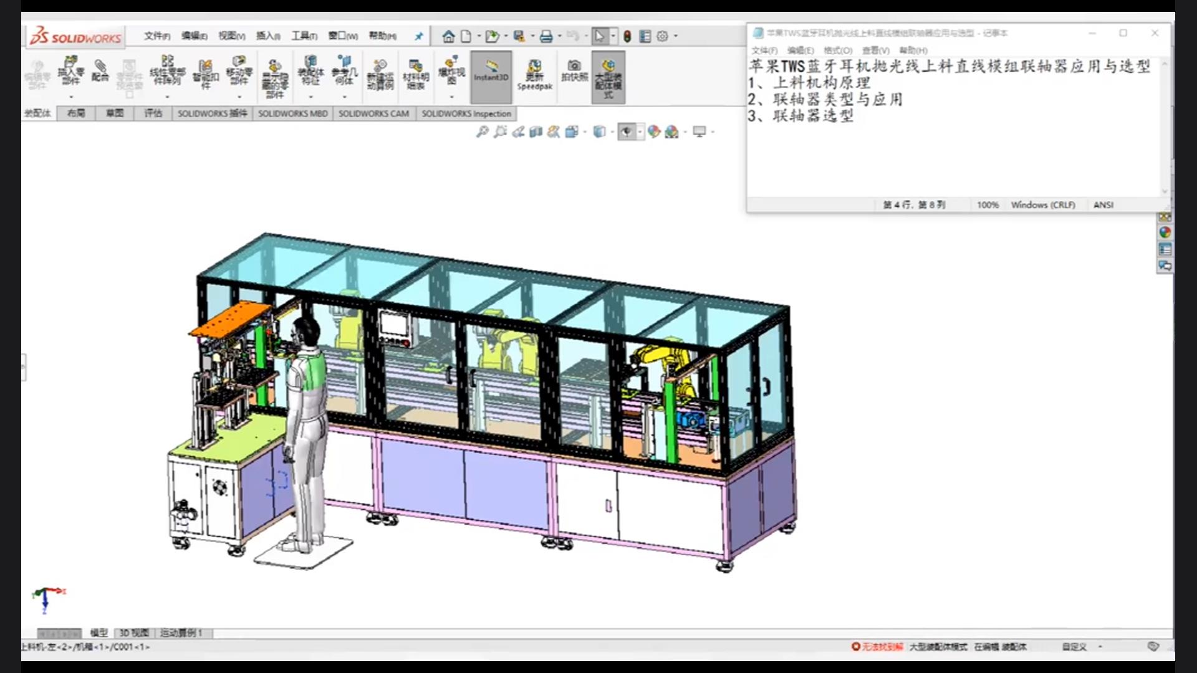Click the New document icon

[466, 36]
